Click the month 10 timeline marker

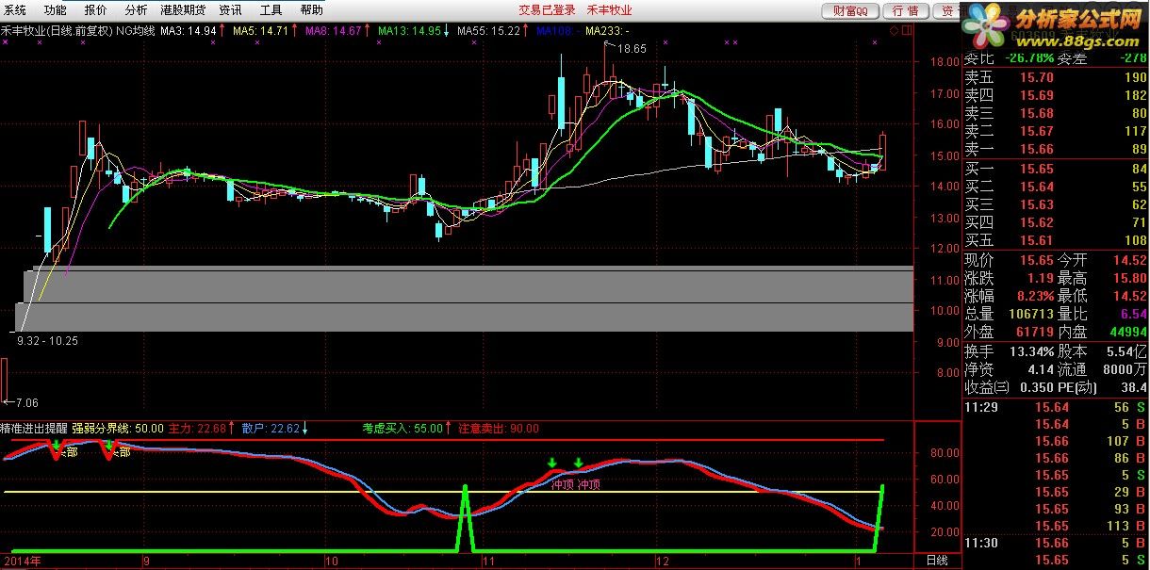pyautogui.click(x=330, y=562)
